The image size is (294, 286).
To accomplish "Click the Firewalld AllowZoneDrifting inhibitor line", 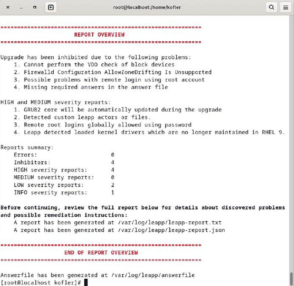I will 118,72.
